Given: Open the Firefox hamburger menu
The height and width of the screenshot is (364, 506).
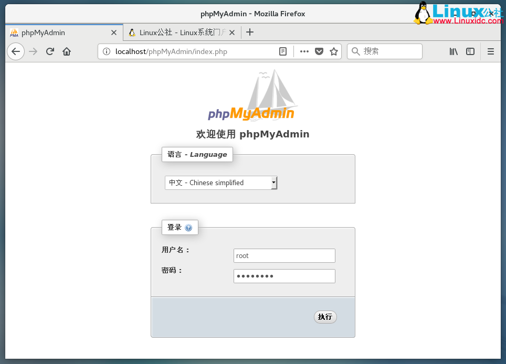Looking at the screenshot, I should (490, 51).
